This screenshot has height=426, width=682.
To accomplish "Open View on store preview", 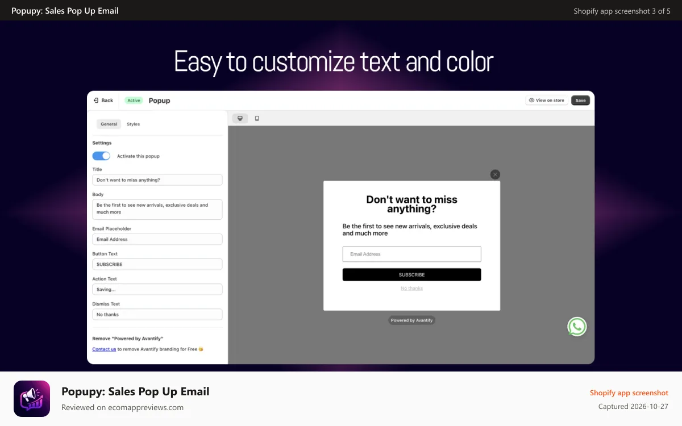I will click(547, 101).
